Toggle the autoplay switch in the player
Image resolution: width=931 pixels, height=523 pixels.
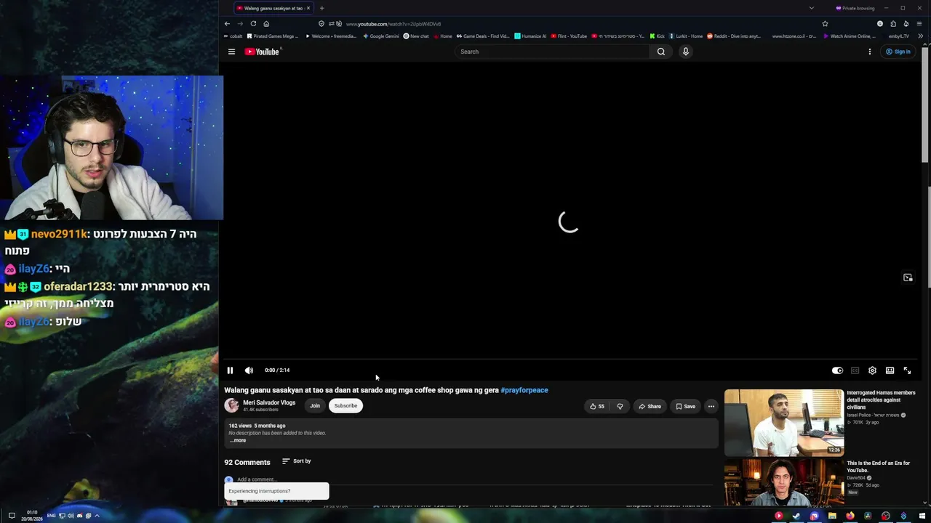(837, 370)
